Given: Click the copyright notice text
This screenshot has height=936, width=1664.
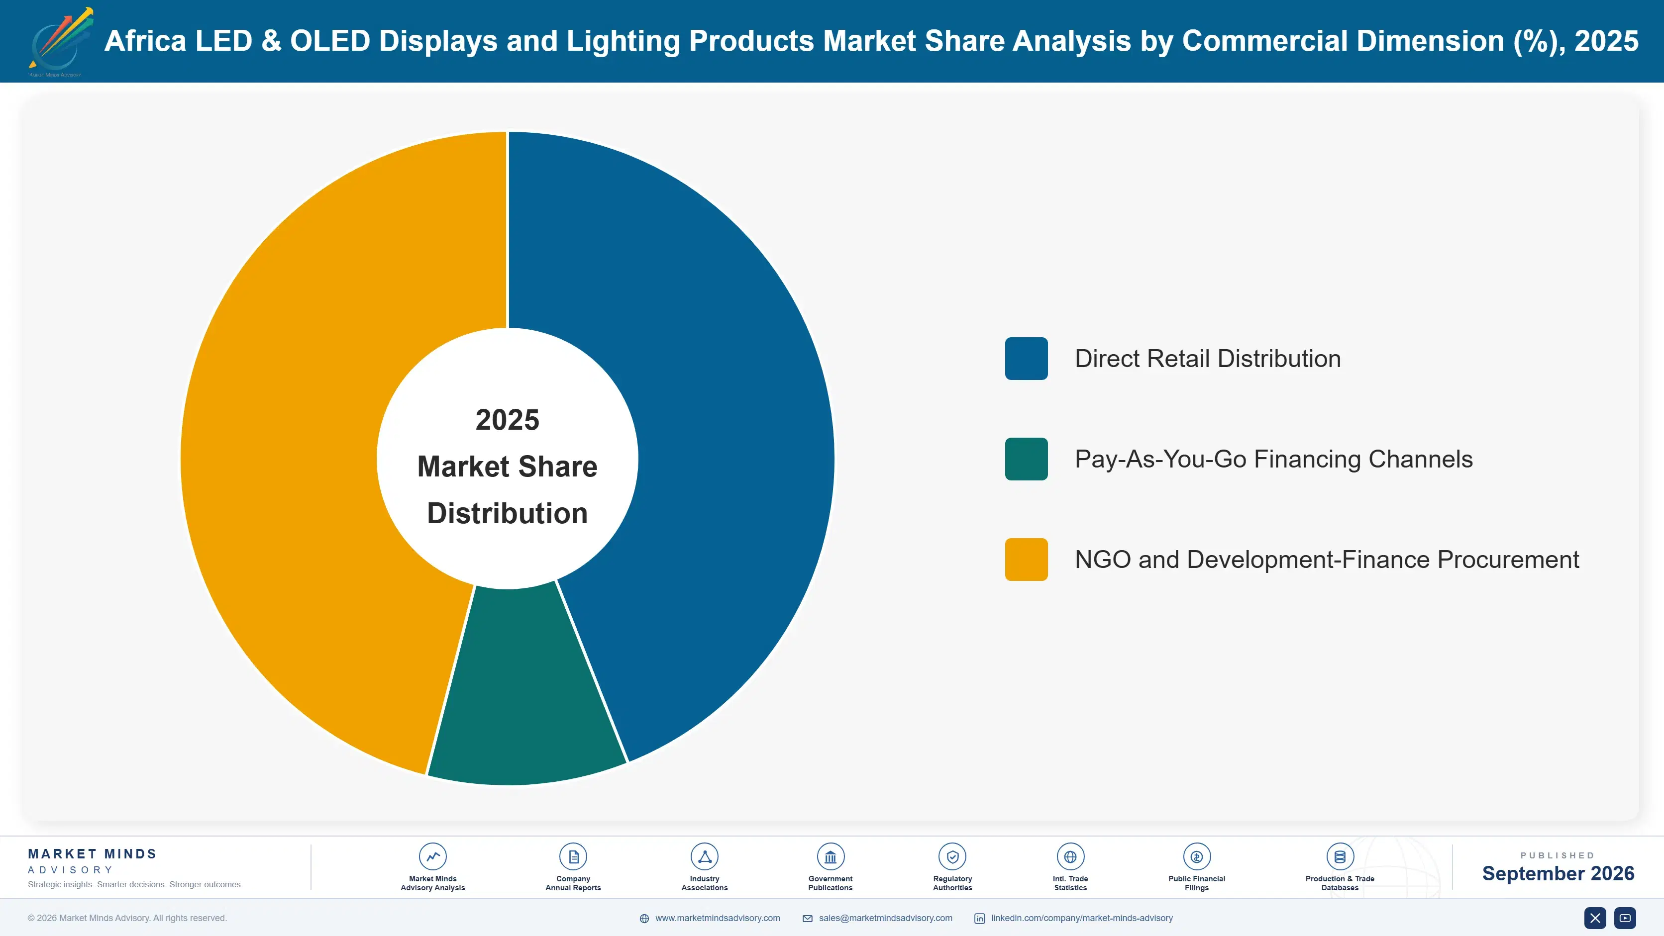Looking at the screenshot, I should 127,918.
